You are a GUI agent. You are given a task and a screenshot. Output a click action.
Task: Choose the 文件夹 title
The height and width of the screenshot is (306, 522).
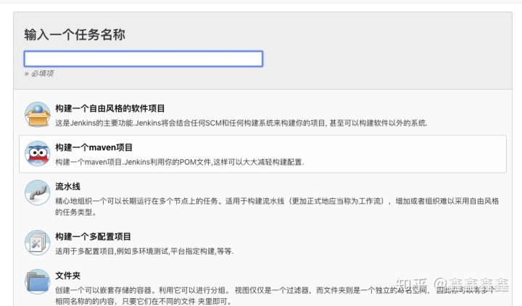coord(68,276)
